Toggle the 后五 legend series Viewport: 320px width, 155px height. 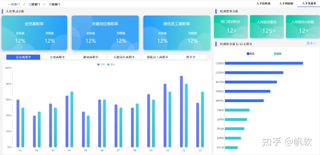[x=278, y=54]
